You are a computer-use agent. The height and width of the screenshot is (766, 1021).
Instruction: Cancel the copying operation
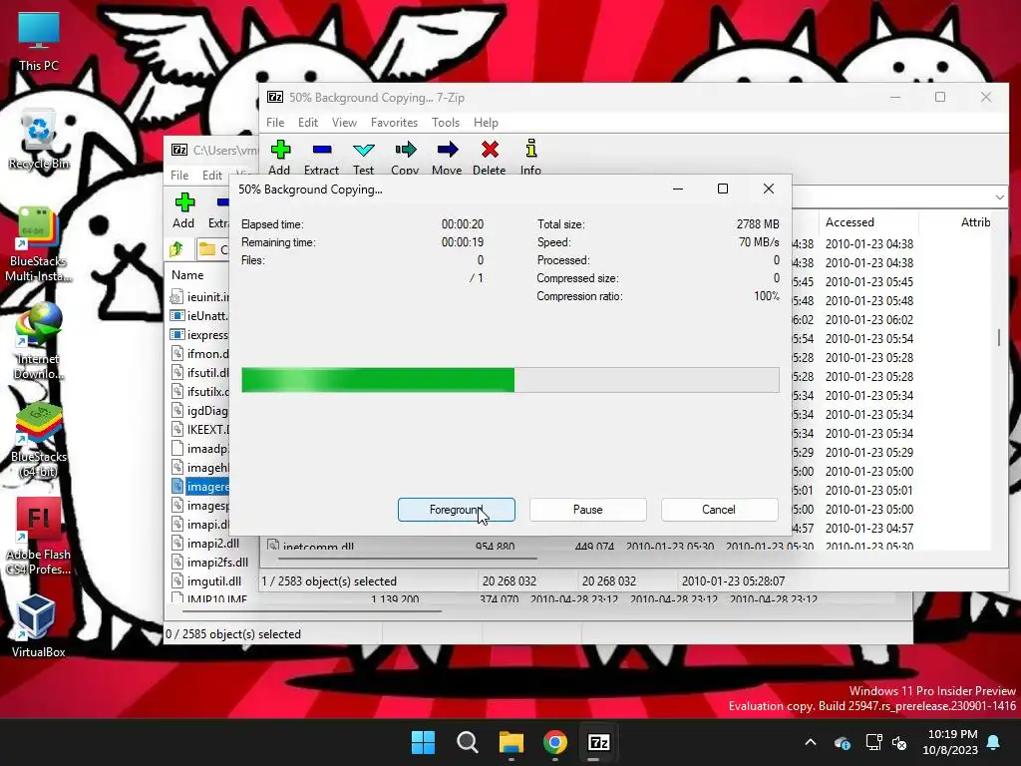click(719, 510)
